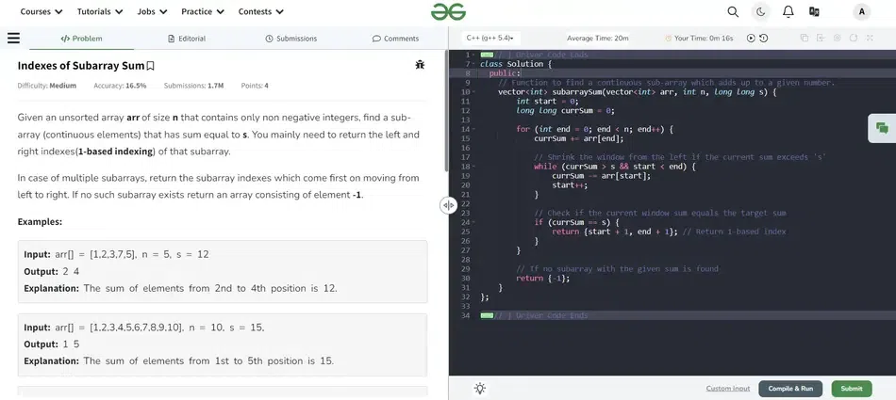
Task: Click the Accuracy: 16.5% label
Action: [120, 86]
